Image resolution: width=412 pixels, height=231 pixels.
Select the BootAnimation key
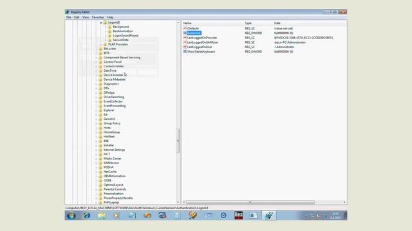[x=123, y=31]
